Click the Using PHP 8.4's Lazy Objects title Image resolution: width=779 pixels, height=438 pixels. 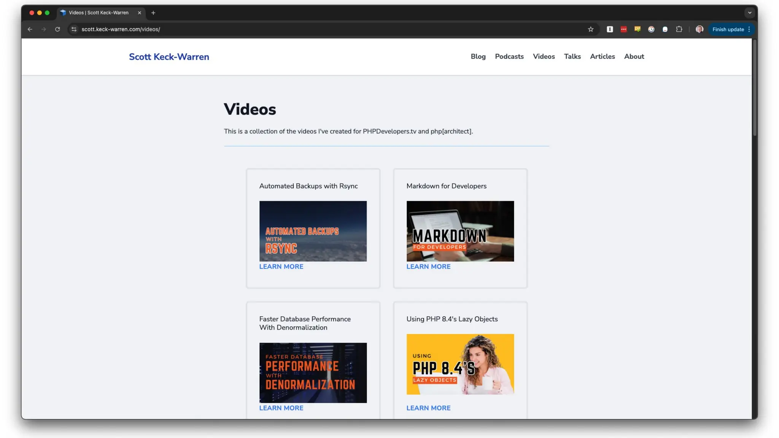(452, 319)
